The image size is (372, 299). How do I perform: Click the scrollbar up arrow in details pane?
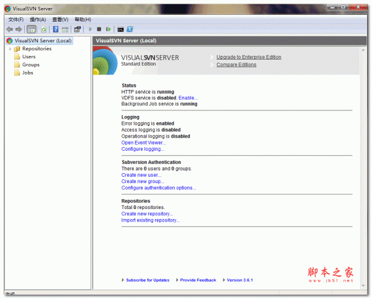[x=363, y=50]
